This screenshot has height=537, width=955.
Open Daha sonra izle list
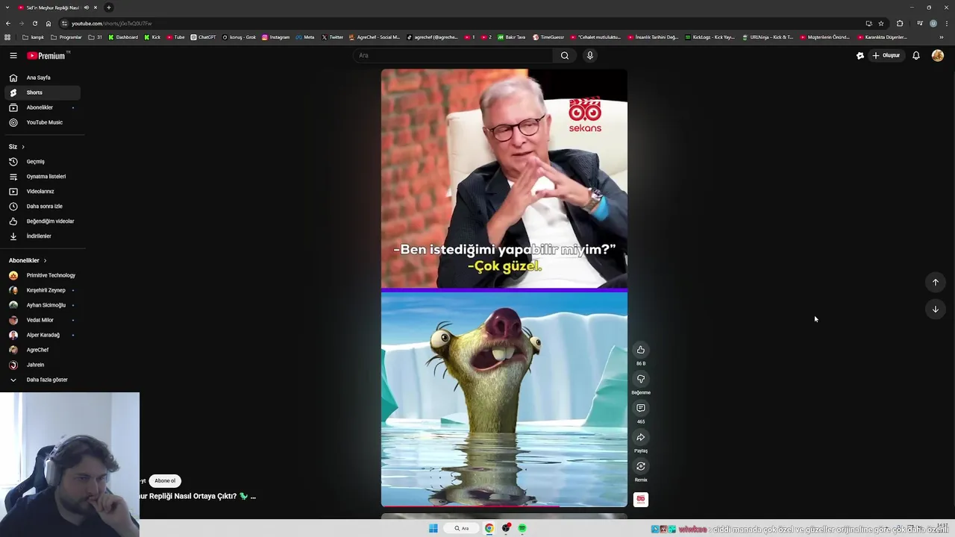42,206
